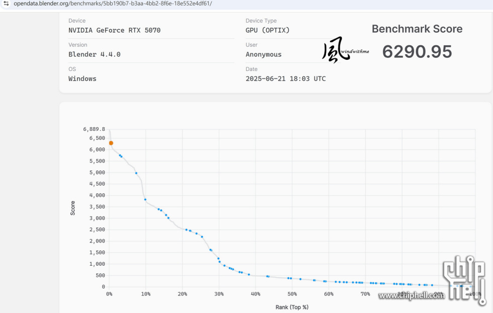Select the benchmark score number "6290.95"

(x=417, y=52)
